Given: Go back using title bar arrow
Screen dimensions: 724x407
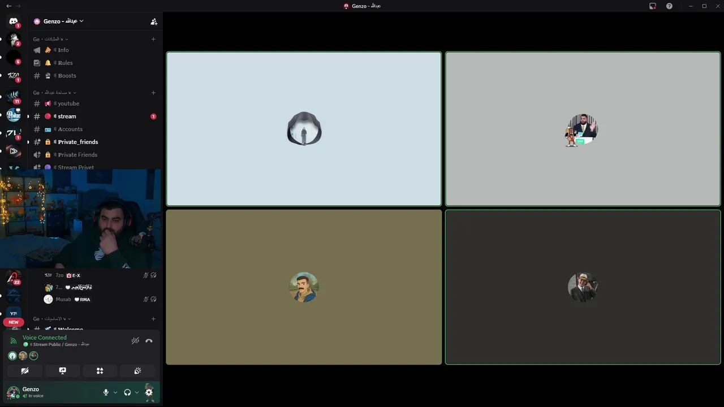Looking at the screenshot, I should tap(8, 6).
